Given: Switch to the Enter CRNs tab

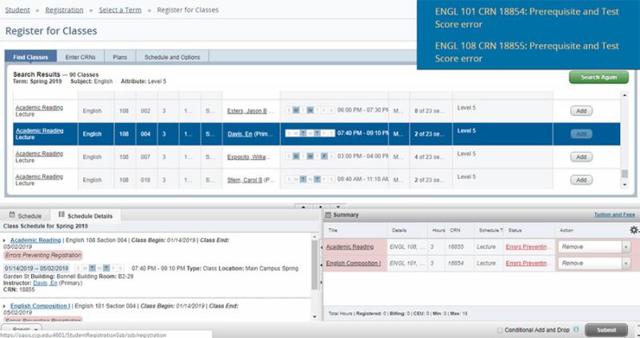Looking at the screenshot, I should (82, 58).
